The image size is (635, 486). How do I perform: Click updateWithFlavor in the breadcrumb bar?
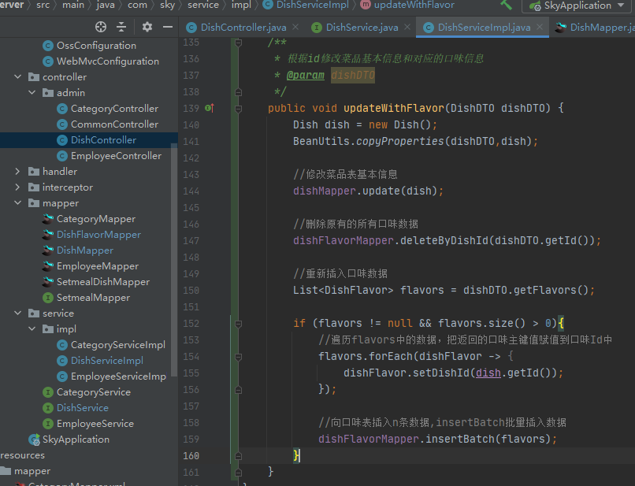pyautogui.click(x=414, y=5)
